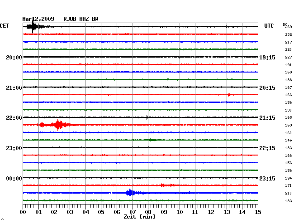Image resolution: width=294 pixels, height=224 pixels.
Task: Select minute 09 on the time axis
Action: pyautogui.click(x=164, y=212)
